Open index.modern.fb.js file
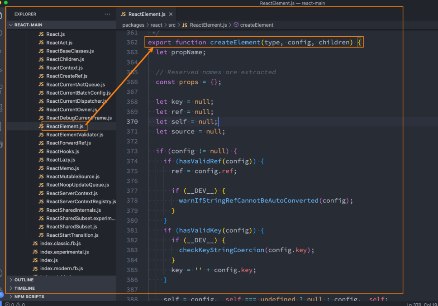Screen dimensions: 438x306 [61, 268]
